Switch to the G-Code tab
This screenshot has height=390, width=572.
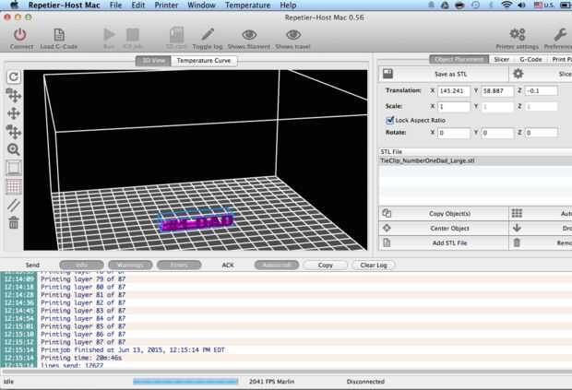click(x=530, y=59)
